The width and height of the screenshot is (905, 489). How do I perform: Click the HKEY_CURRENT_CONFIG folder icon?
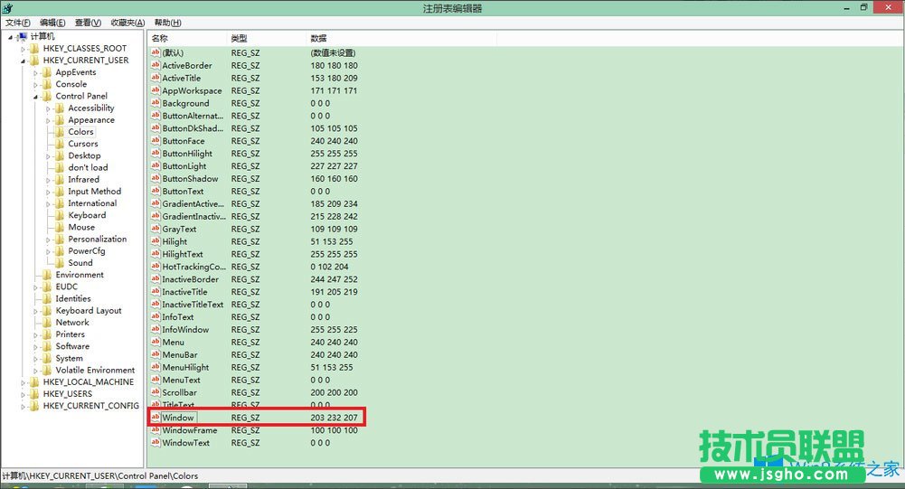click(x=34, y=406)
